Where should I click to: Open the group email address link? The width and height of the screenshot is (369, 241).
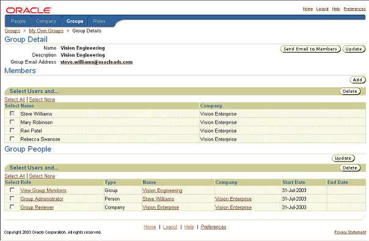97,62
